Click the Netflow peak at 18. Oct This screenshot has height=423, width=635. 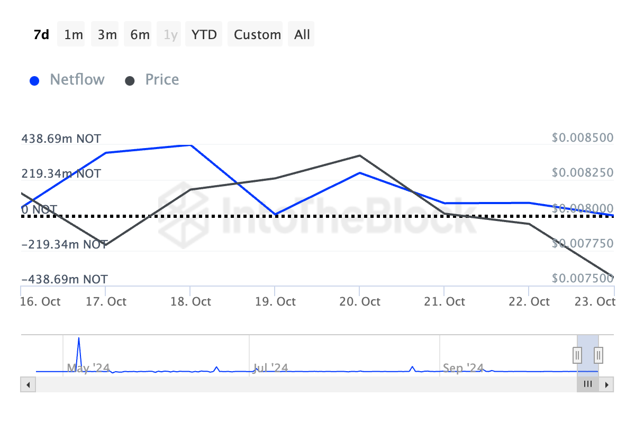(x=190, y=145)
